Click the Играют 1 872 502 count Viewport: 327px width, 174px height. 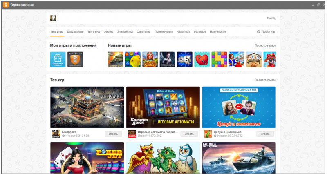(x=150, y=136)
